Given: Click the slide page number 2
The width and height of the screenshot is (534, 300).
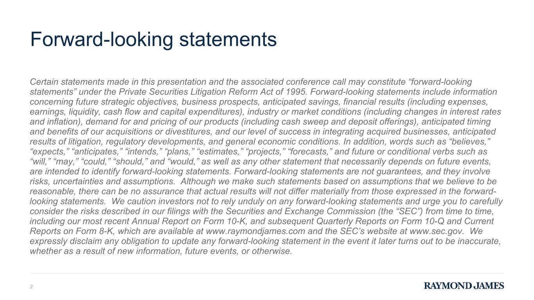Looking at the screenshot, I should click(32, 287).
